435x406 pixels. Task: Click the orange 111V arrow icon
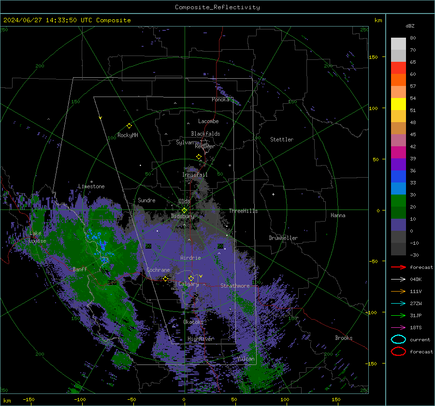pyautogui.click(x=398, y=291)
